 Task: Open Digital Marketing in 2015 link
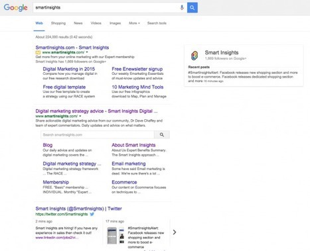click(69, 69)
